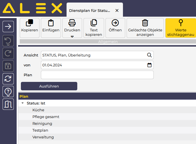Image resolution: width=196 pixels, height=144 pixels.
Task: Click the Einfügen clipboard icon
Action: tap(51, 23)
